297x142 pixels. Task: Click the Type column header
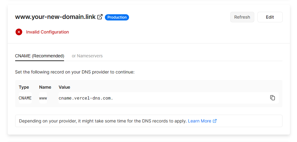[x=24, y=87]
